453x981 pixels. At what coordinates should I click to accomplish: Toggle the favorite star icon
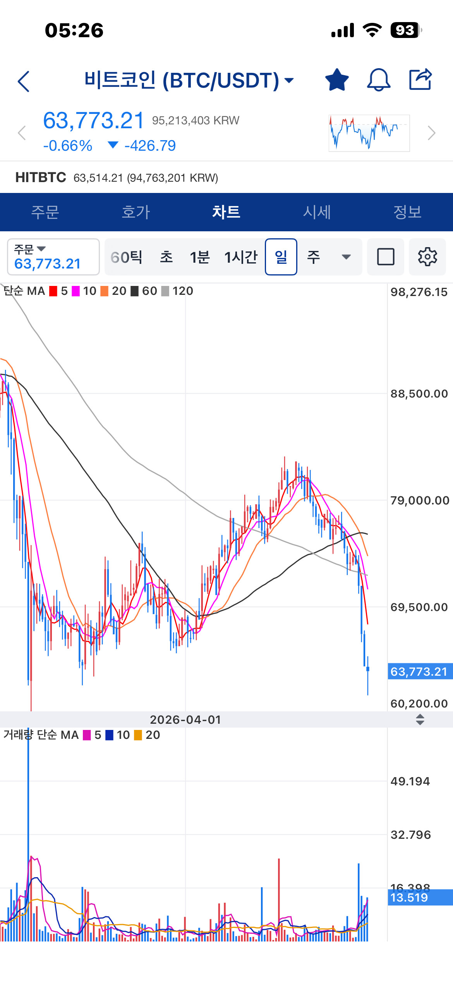coord(337,80)
